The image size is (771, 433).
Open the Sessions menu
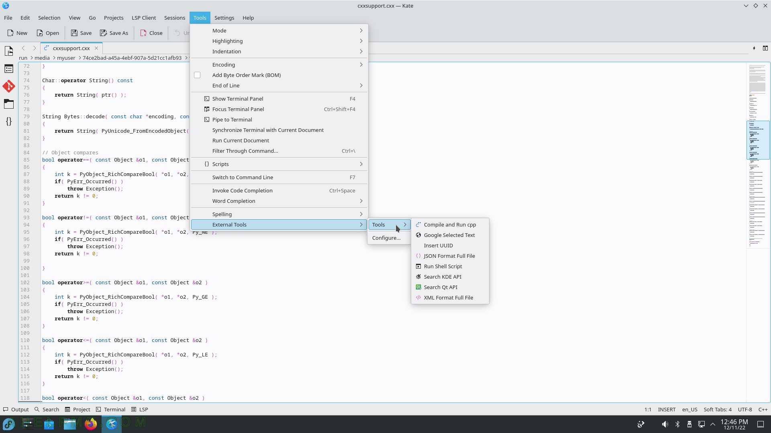click(x=175, y=18)
